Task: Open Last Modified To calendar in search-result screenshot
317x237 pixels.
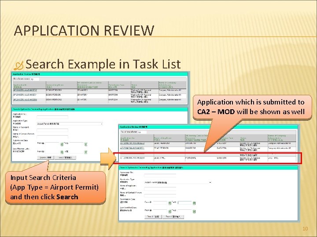Action: coord(194,211)
